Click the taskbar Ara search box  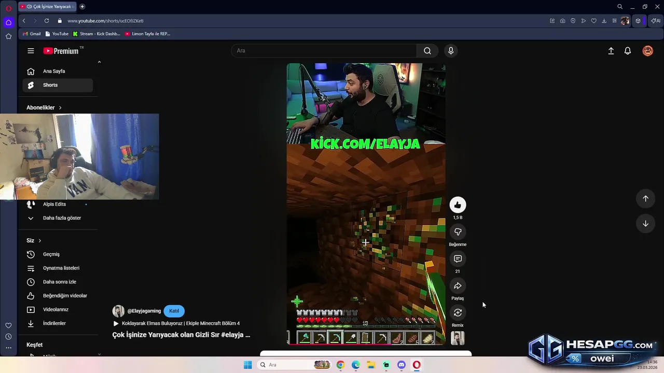[x=294, y=365]
